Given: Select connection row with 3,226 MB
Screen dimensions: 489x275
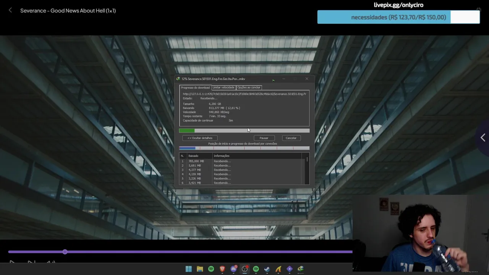Looking at the screenshot, I should [x=242, y=179].
